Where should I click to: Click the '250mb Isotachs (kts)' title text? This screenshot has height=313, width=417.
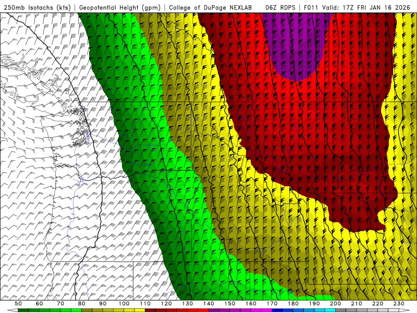pyautogui.click(x=37, y=7)
